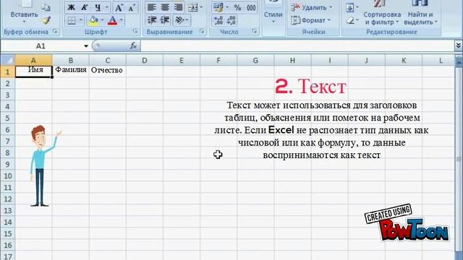This screenshot has height=260, width=463.
Task: Click the Удалить delete cells button
Action: [x=312, y=7]
